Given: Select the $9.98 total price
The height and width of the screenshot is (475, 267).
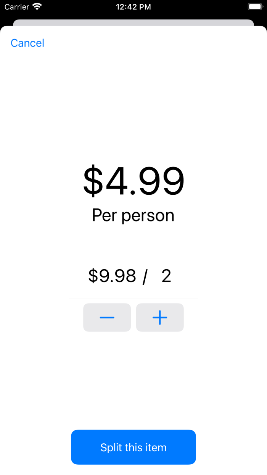Looking at the screenshot, I should click(112, 276).
